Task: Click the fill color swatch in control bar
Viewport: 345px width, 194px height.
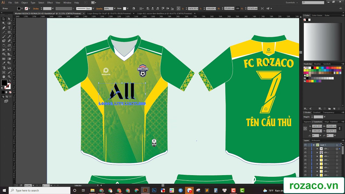Action: [x=19, y=8]
